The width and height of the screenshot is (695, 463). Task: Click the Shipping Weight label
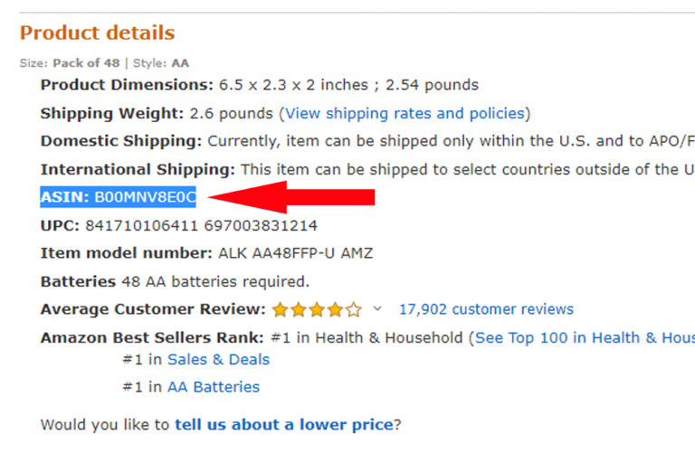pyautogui.click(x=112, y=114)
